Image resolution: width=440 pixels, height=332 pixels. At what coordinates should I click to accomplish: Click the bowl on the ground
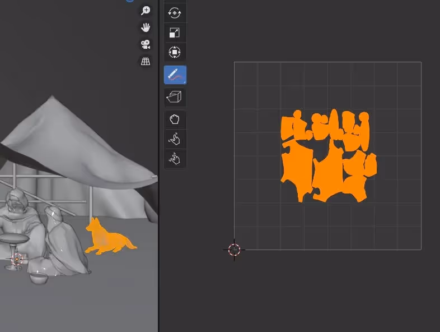39,278
